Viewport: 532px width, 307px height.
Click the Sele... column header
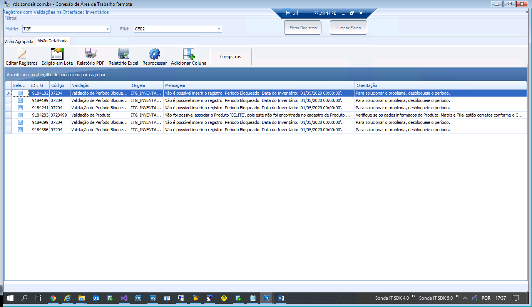coord(20,85)
